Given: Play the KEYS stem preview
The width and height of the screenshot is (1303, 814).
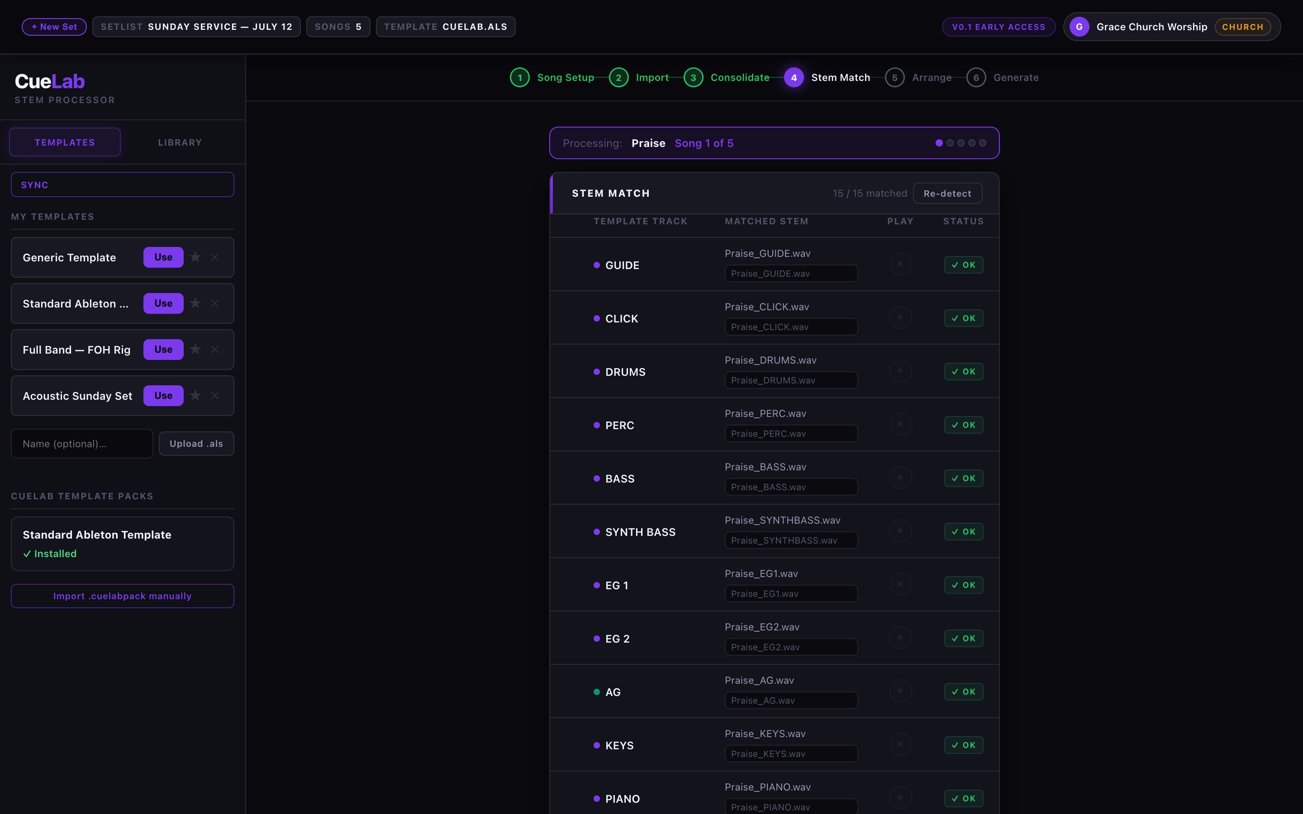Looking at the screenshot, I should tap(900, 744).
